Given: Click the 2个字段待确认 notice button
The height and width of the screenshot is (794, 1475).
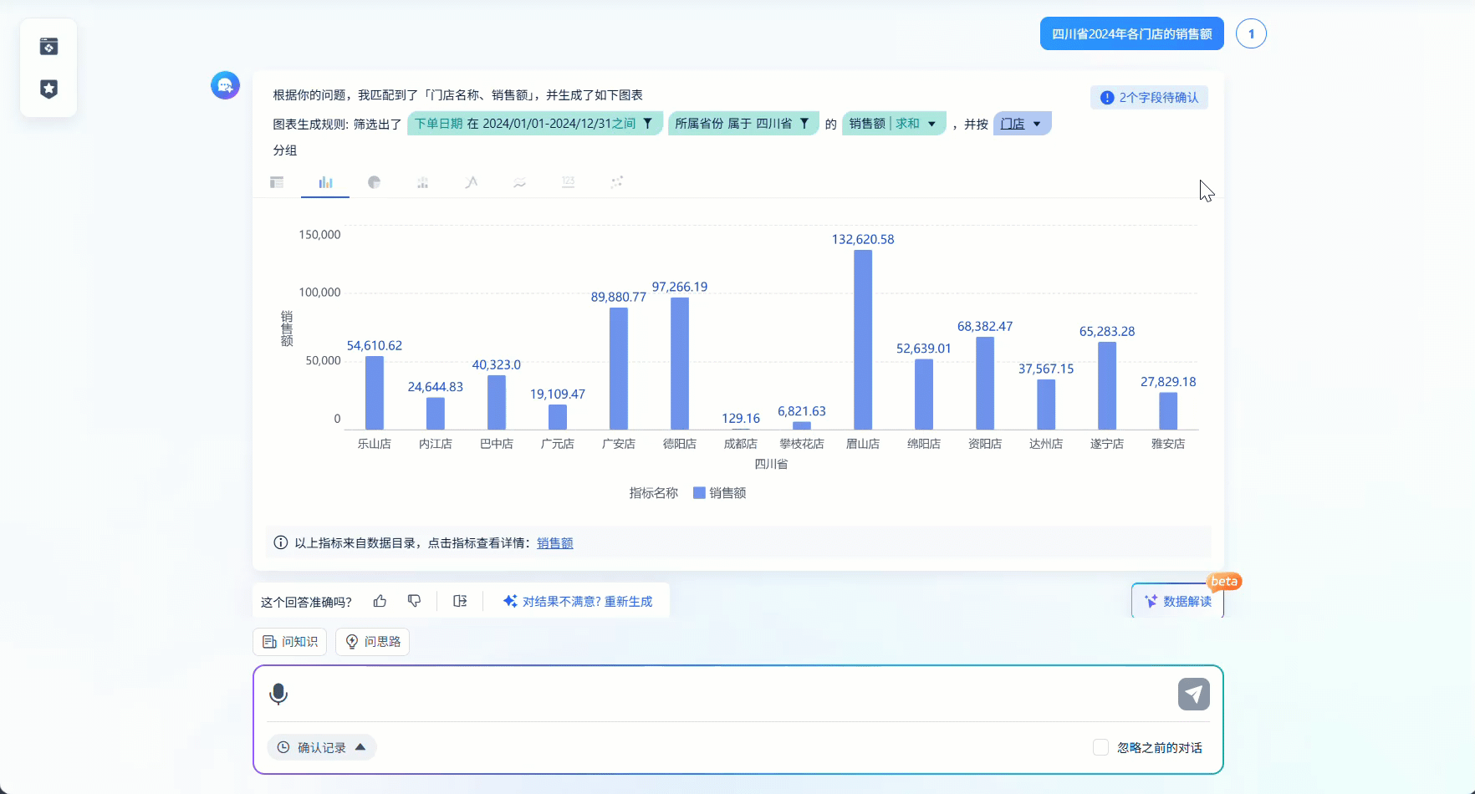Looking at the screenshot, I should pos(1149,98).
